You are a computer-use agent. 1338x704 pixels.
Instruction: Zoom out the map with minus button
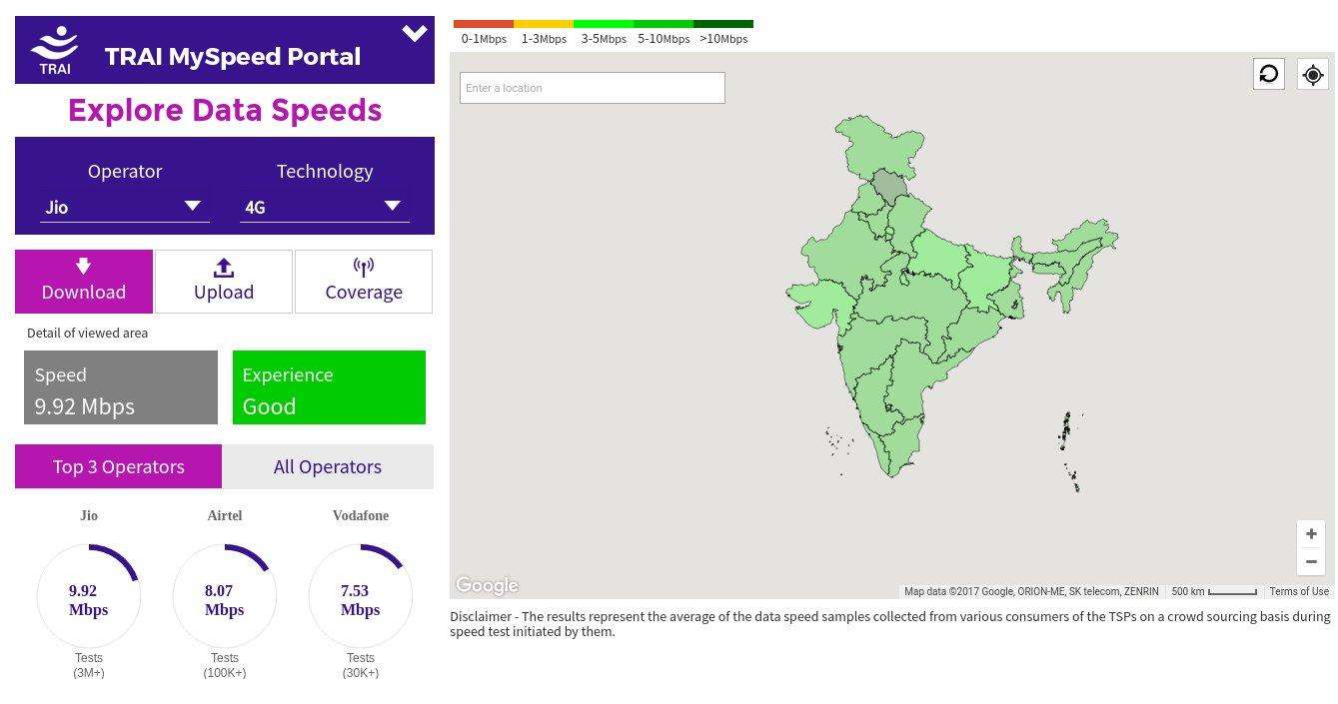click(1311, 562)
